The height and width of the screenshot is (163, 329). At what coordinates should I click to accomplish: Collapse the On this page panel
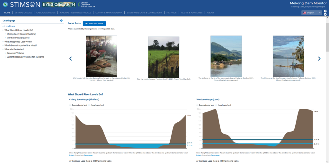[x=61, y=20]
